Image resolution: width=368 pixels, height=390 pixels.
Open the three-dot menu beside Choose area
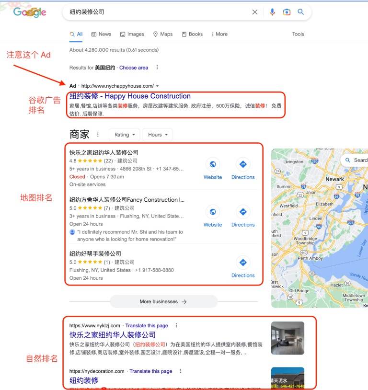(x=157, y=68)
